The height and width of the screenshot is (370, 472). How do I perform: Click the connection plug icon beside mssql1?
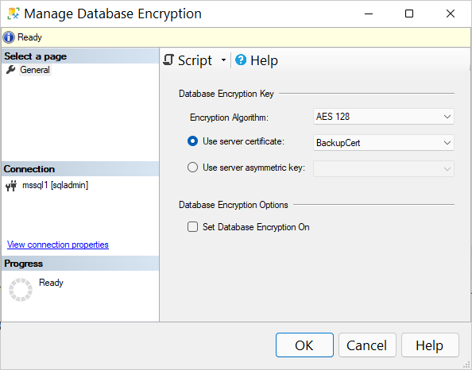(11, 186)
